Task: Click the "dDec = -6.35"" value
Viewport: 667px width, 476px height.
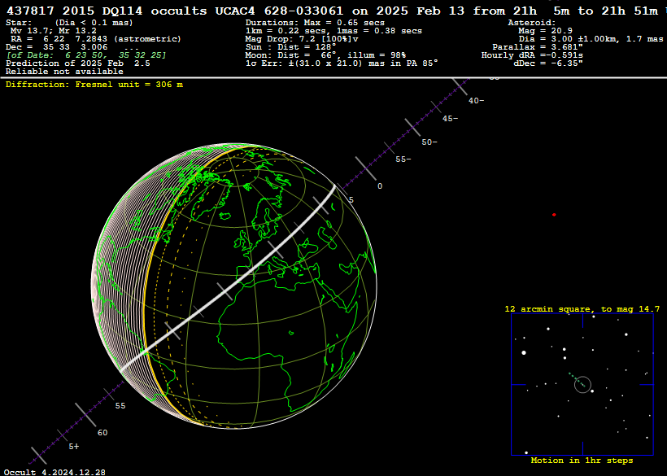Action: point(548,63)
